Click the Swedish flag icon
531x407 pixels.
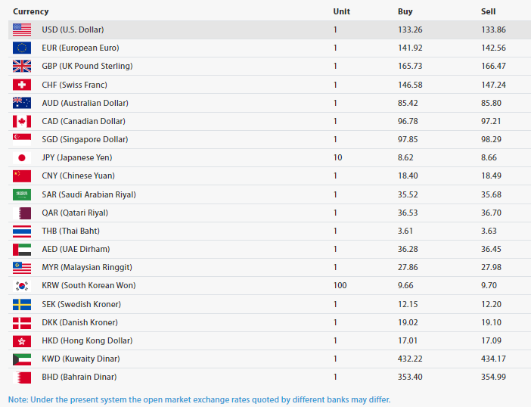(x=22, y=304)
